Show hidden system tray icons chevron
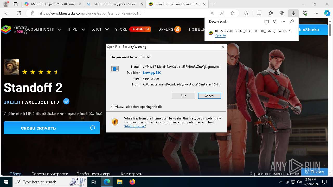 (280, 182)
